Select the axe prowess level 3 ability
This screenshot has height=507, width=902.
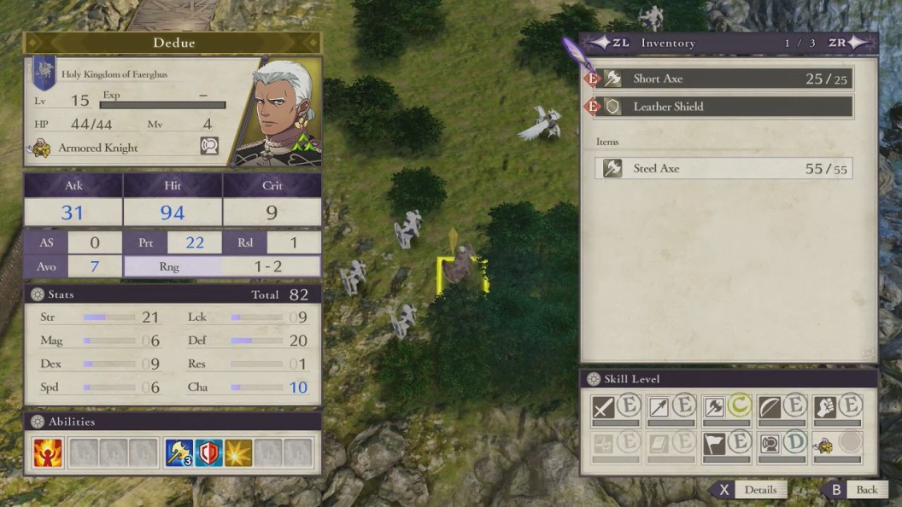pos(179,452)
